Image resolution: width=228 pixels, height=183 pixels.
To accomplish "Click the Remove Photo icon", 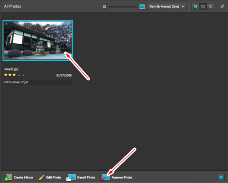I will click(x=105, y=178).
